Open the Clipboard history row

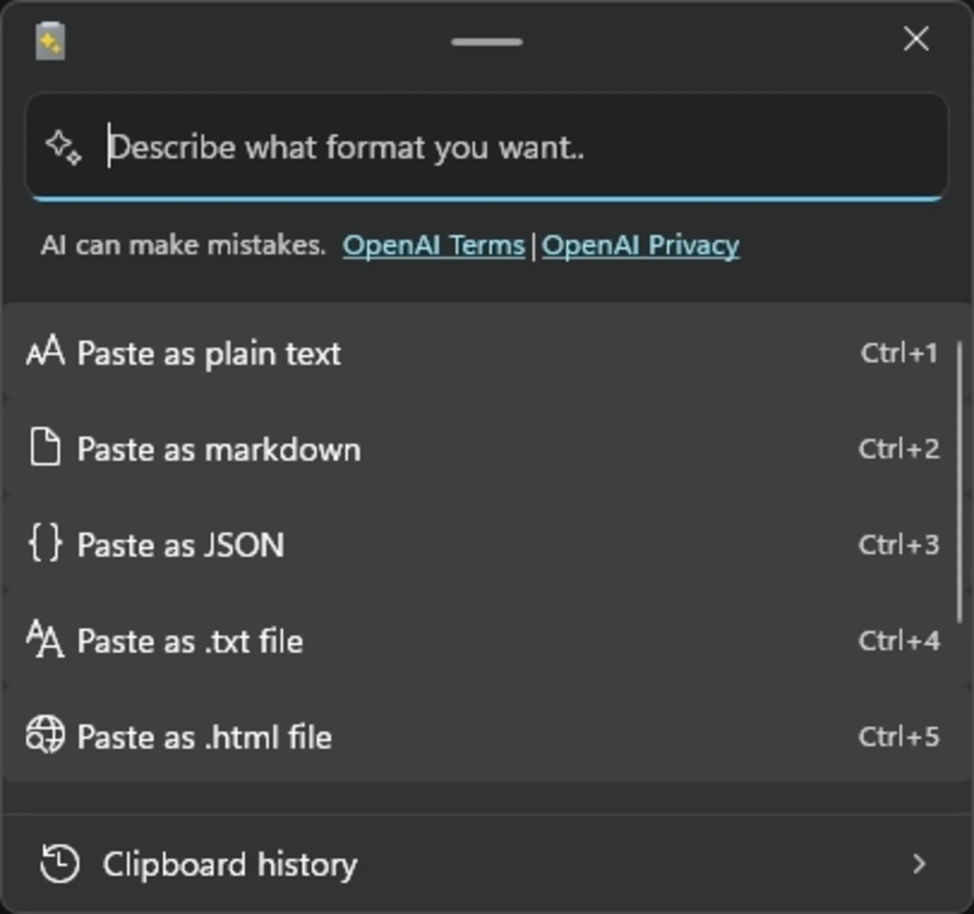tap(487, 864)
